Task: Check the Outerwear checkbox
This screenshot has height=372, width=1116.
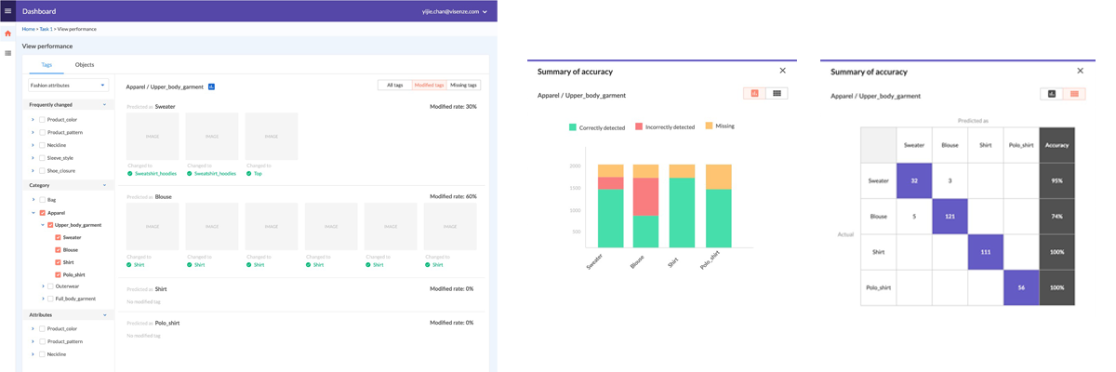Action: (x=50, y=286)
